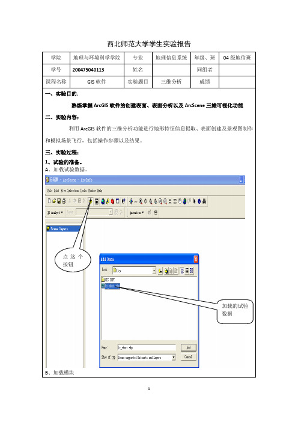
Task: Click the '三维分析' table cell
Action: point(171,82)
